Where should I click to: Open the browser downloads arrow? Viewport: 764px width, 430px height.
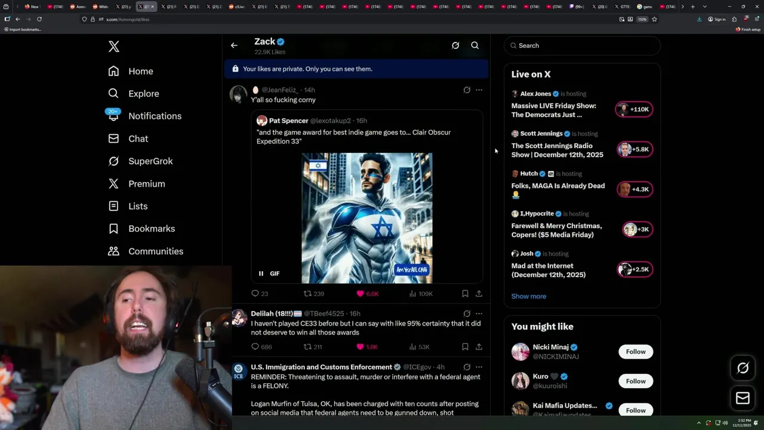tap(699, 19)
